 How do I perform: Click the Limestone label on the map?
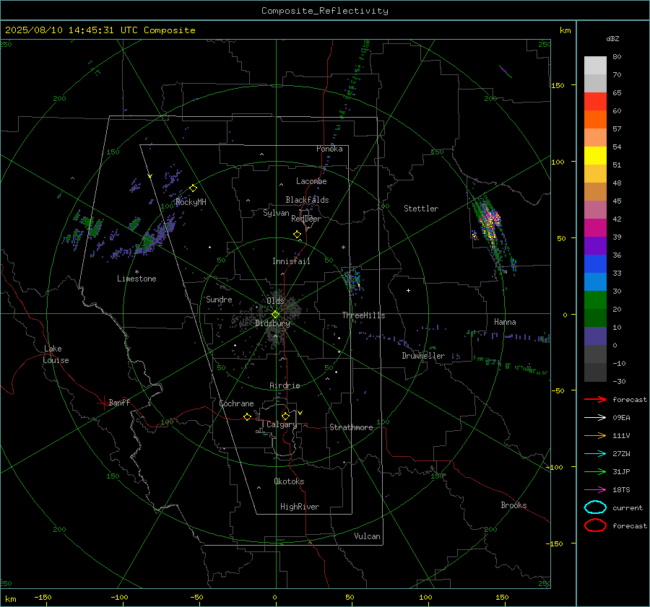point(136,279)
